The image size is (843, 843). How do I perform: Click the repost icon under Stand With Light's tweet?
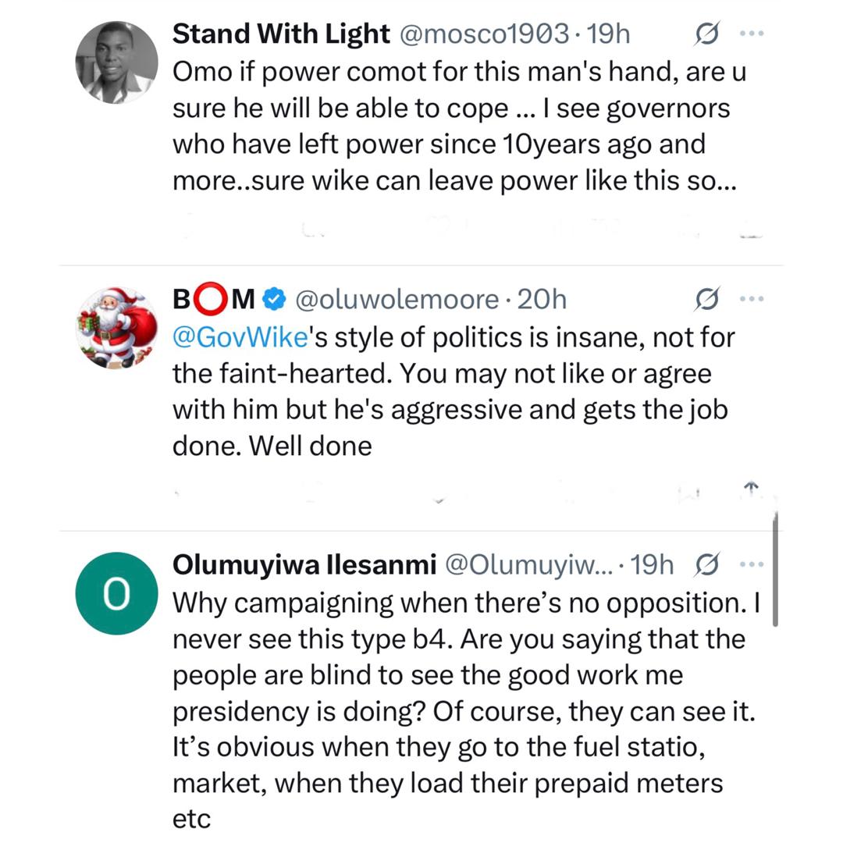(x=312, y=226)
